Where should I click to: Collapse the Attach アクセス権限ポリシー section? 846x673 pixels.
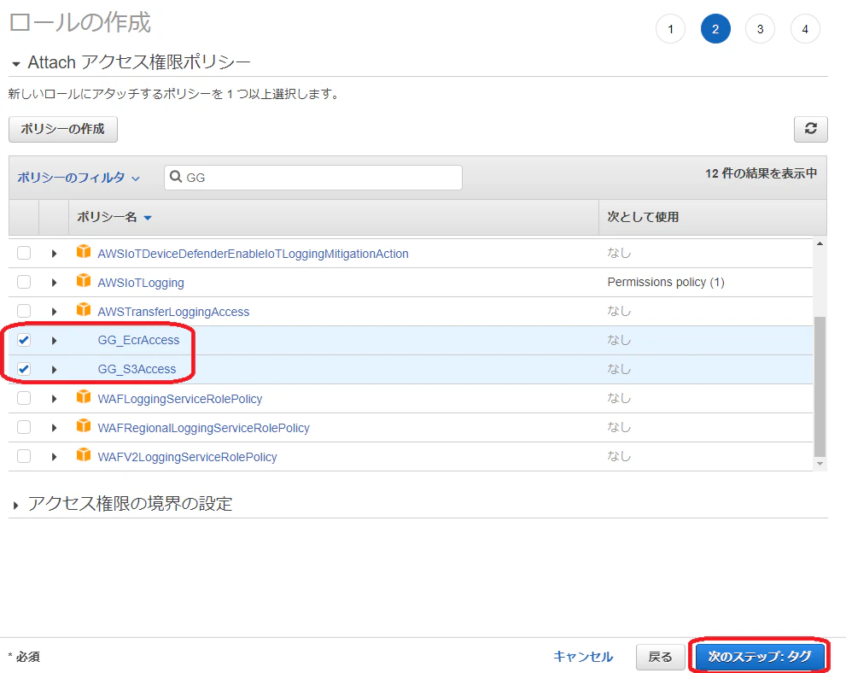pyautogui.click(x=16, y=64)
